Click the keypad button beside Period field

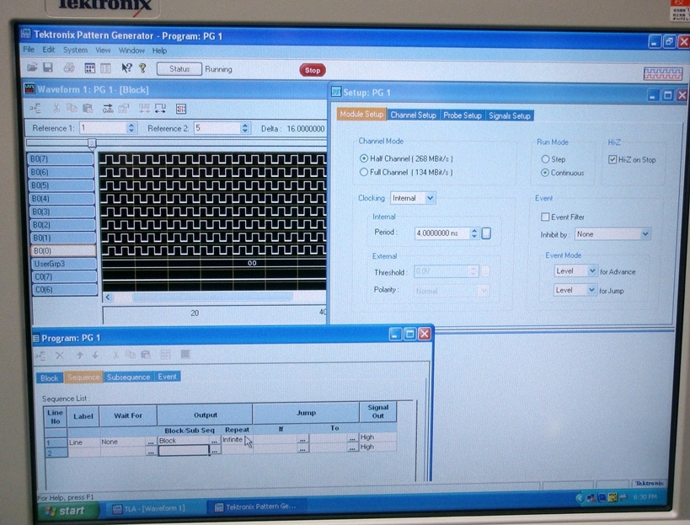coord(486,233)
